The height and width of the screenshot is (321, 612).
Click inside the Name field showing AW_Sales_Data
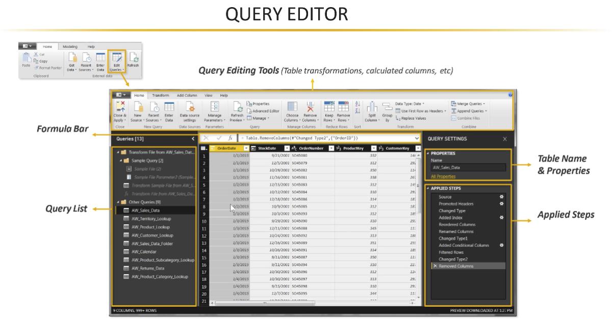(467, 167)
